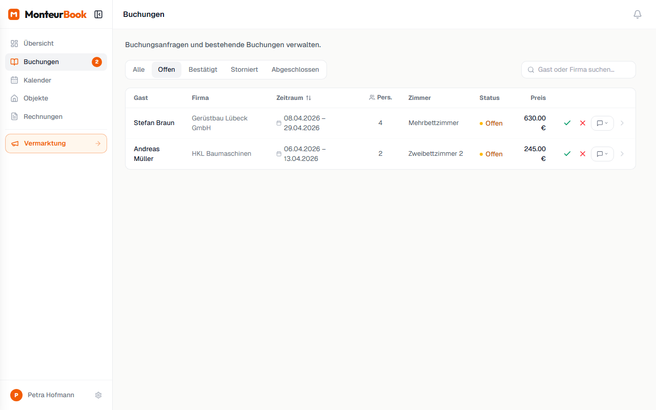Open message dropdown for Andreas Müller's booking
Screen dimensions: 656x410
(602, 154)
